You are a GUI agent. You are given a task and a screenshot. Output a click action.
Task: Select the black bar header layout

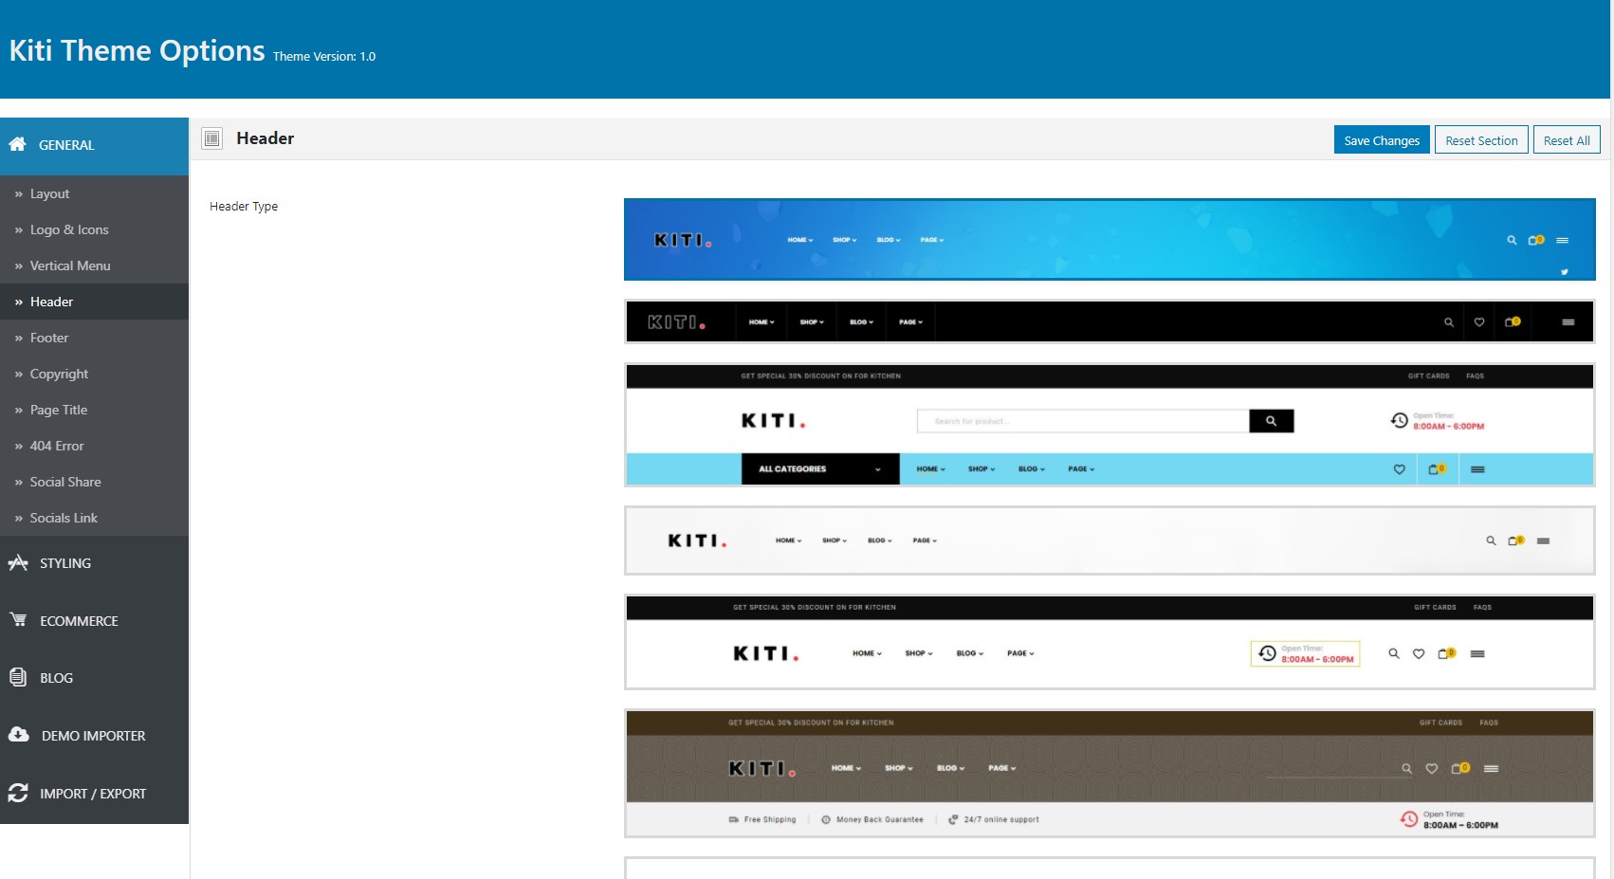coord(1110,321)
